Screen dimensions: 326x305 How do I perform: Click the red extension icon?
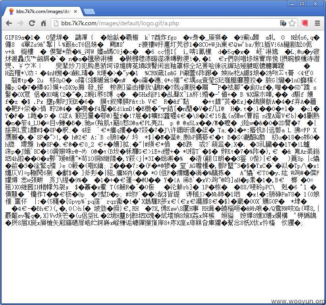point(305,23)
